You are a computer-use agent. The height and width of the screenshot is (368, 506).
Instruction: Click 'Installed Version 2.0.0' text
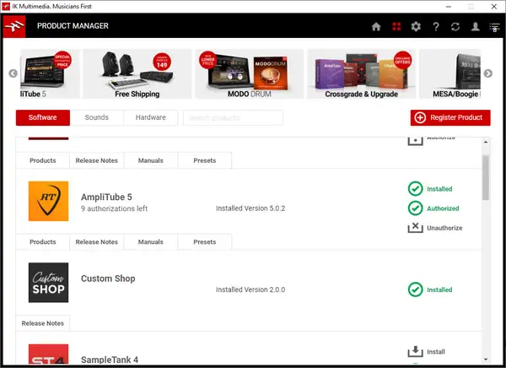point(250,290)
